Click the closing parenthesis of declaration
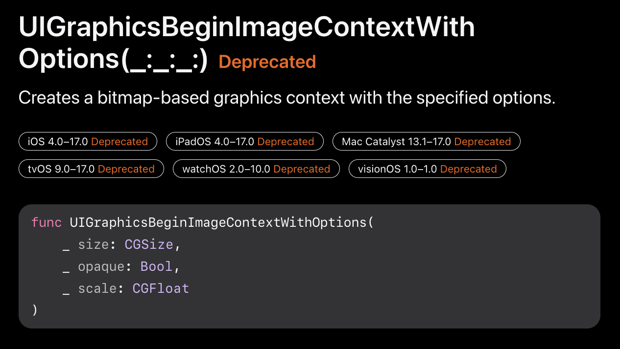This screenshot has width=620, height=349. (35, 310)
